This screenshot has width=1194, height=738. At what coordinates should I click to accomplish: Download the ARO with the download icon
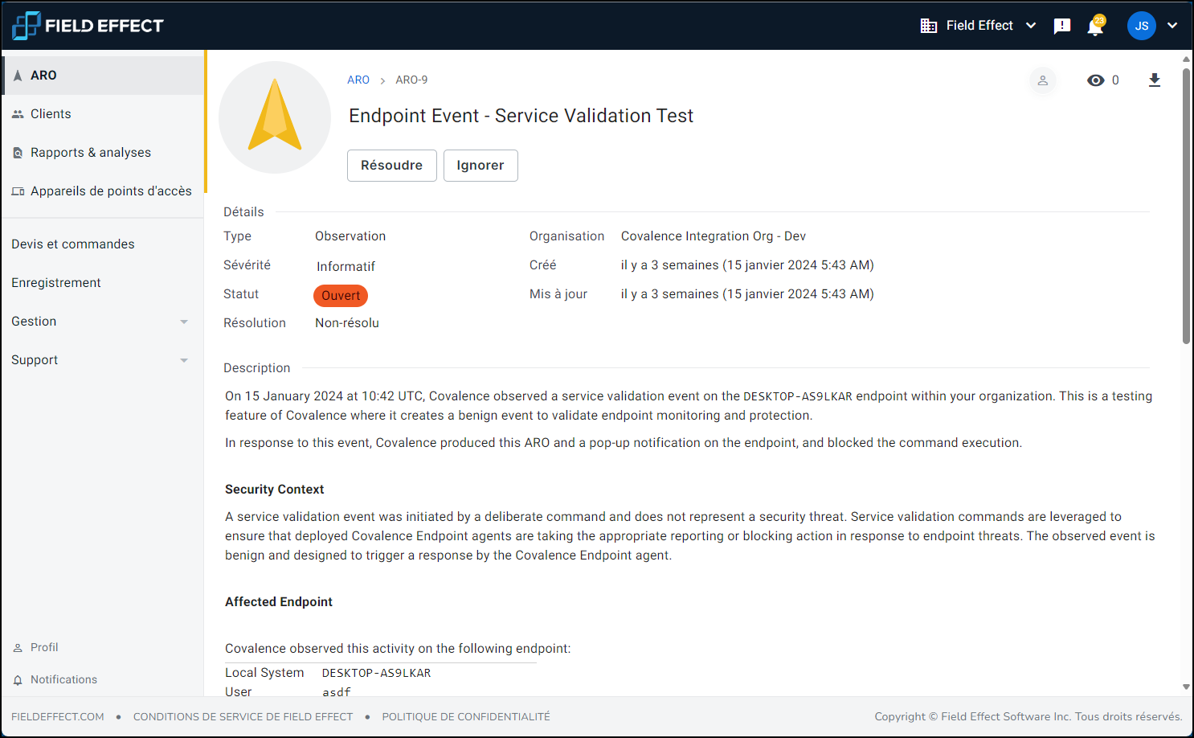1155,80
